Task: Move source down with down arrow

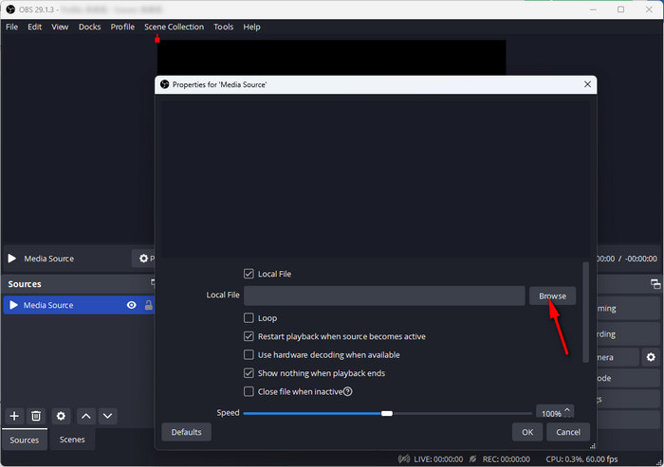Action: tap(108, 416)
